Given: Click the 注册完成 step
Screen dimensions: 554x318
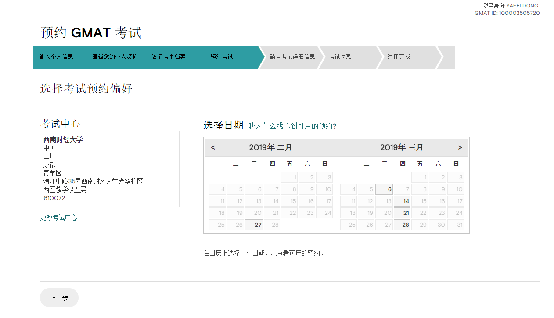Looking at the screenshot, I should click(x=398, y=57).
